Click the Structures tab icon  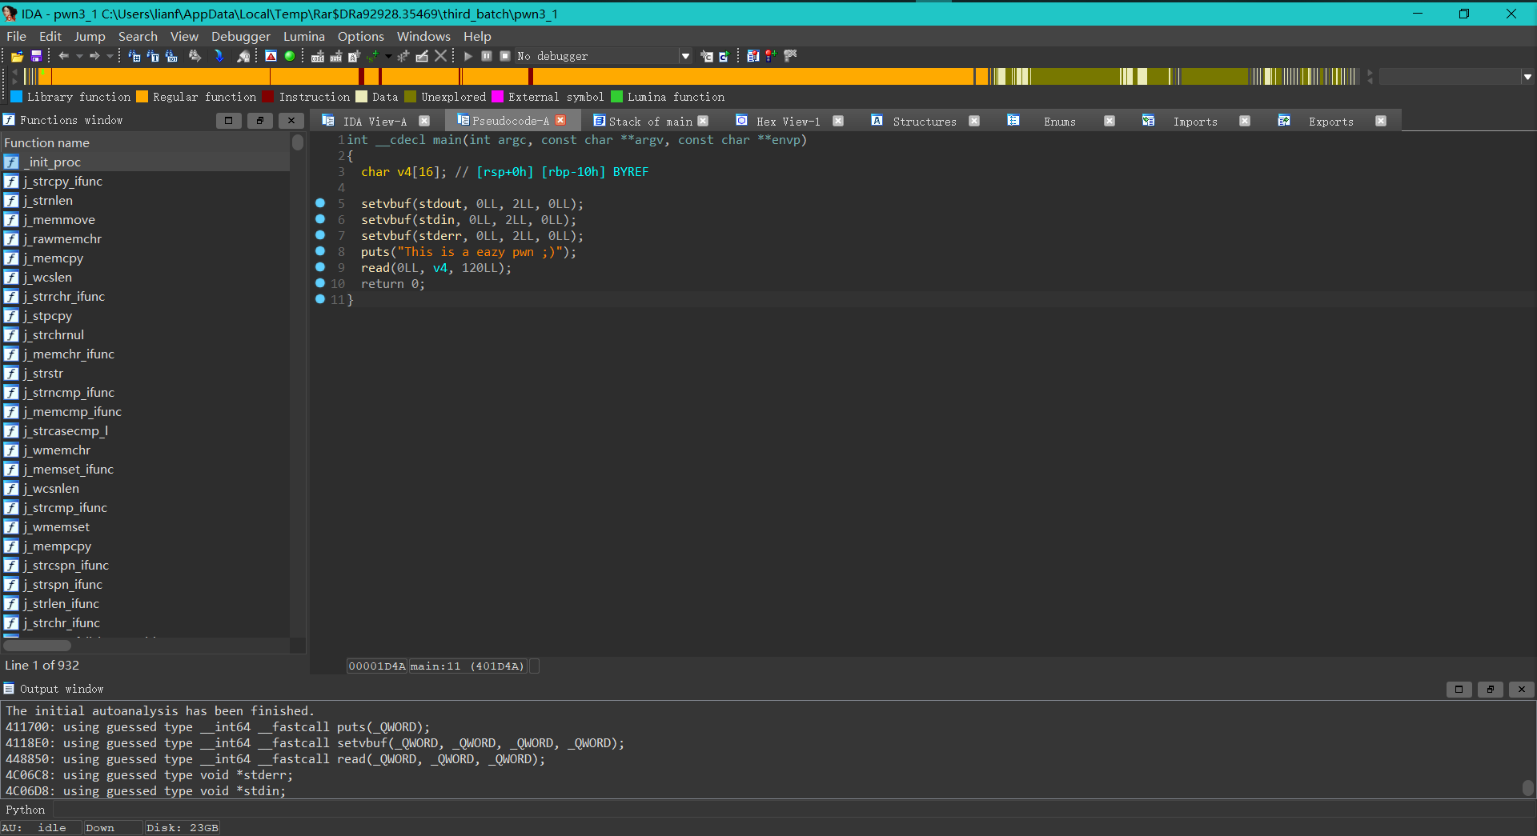pos(877,121)
